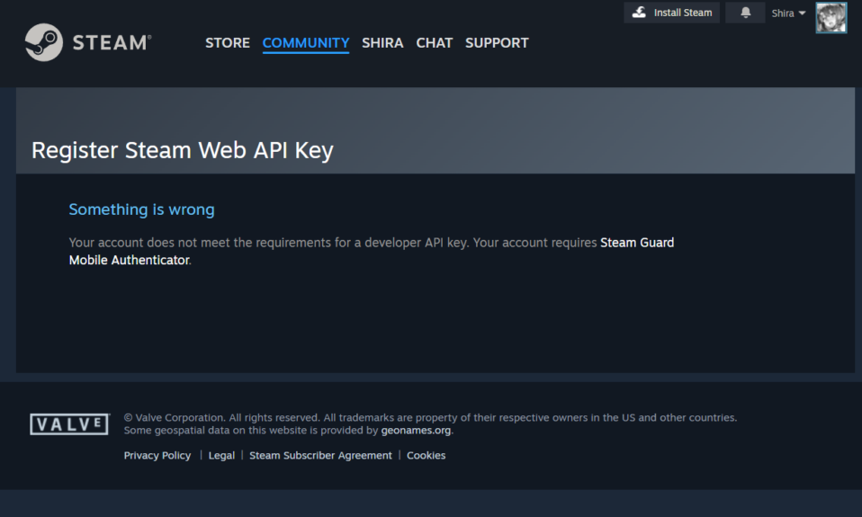Open the Privacy Policy link
The width and height of the screenshot is (862, 517).
click(x=157, y=456)
